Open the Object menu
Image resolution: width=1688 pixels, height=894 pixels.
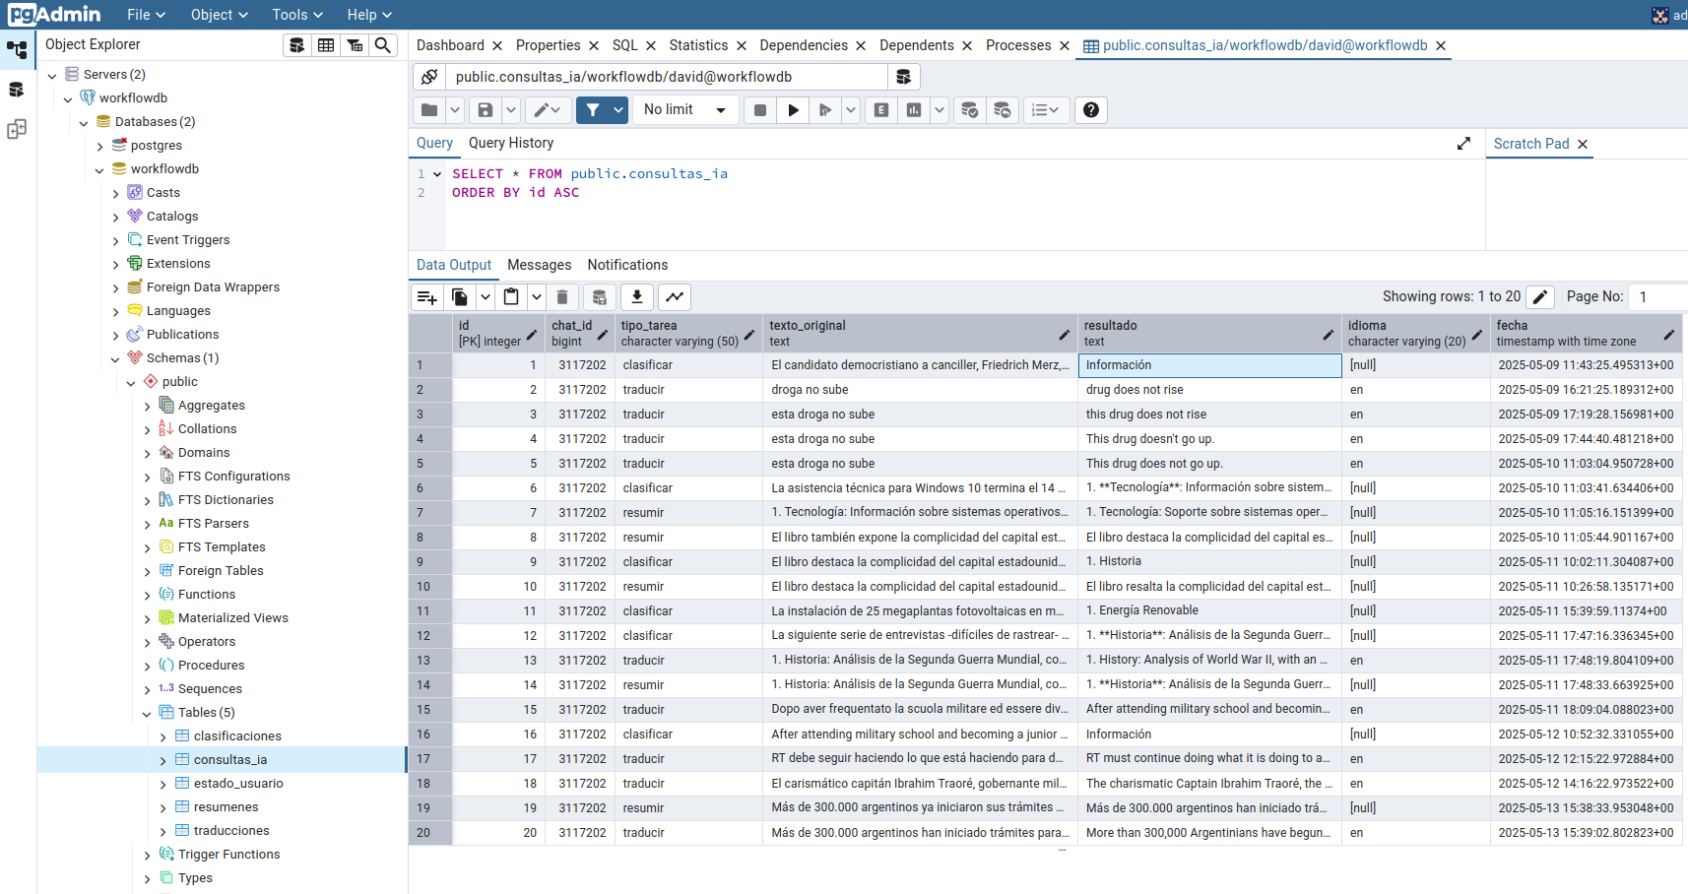(219, 15)
